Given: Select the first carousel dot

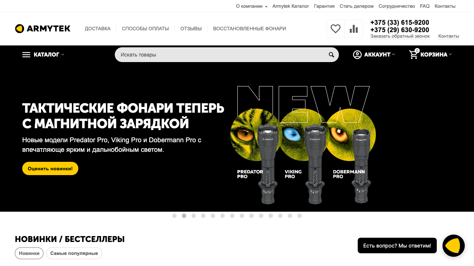Looking at the screenshot, I should [174, 216].
